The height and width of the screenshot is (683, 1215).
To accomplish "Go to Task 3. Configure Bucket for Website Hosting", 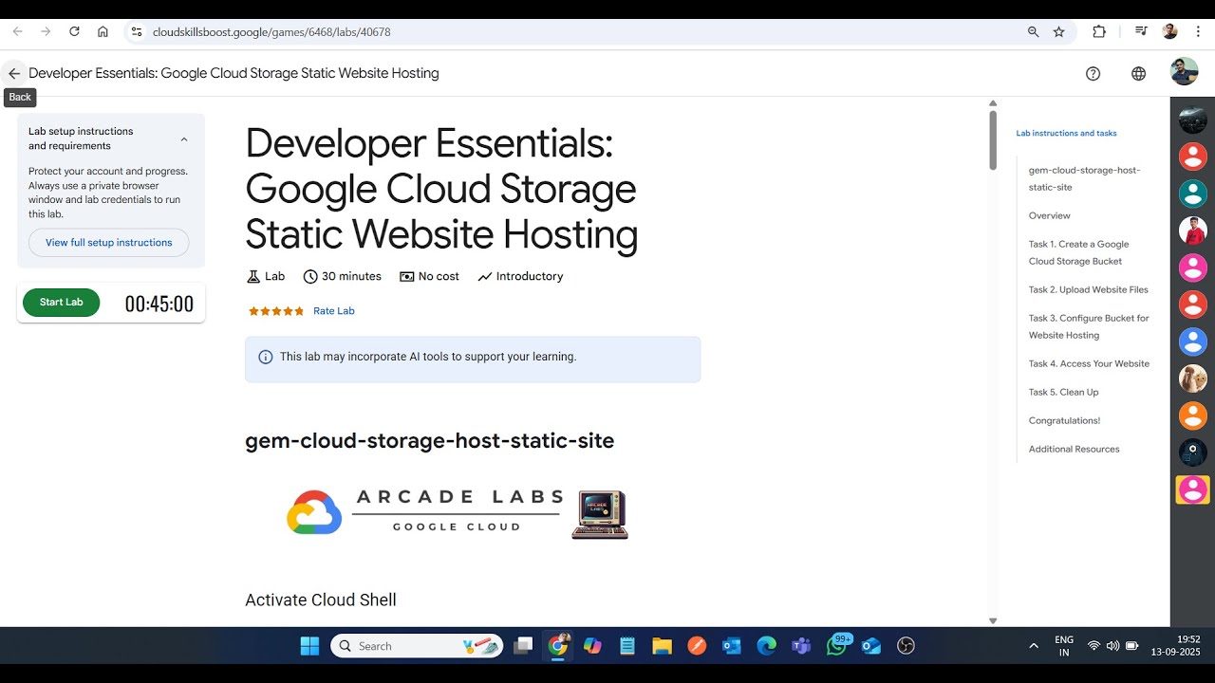I will pos(1089,326).
